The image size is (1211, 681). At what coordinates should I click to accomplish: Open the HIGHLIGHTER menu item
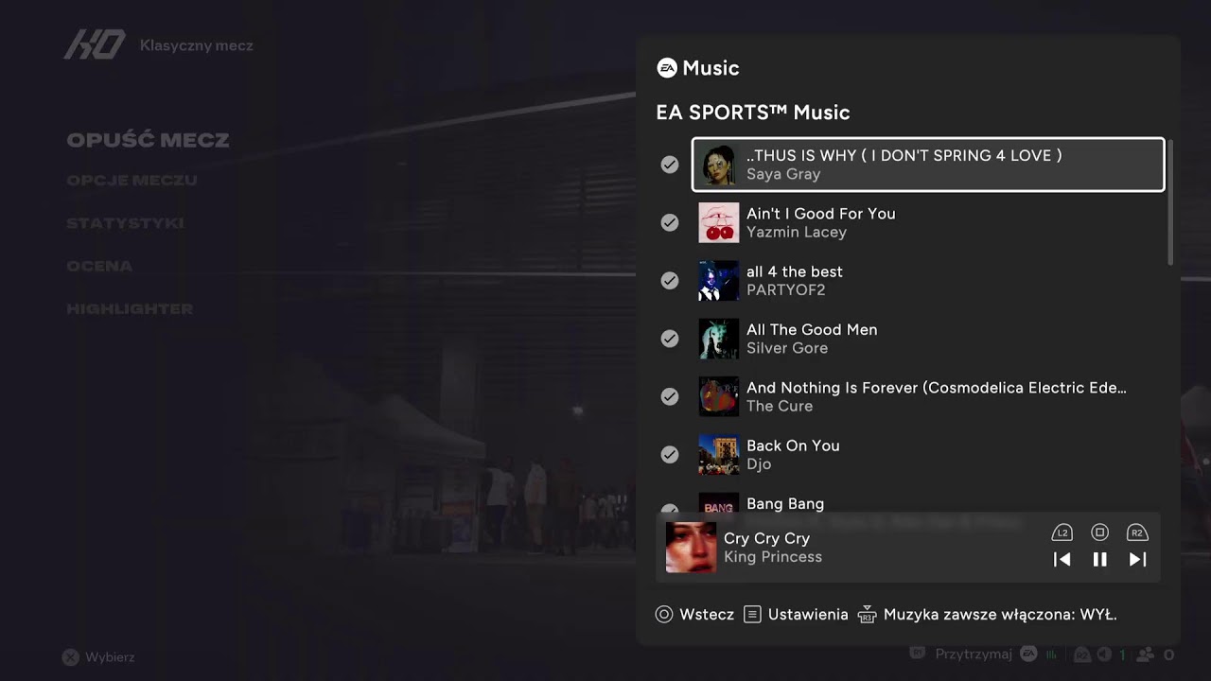pyautogui.click(x=130, y=309)
